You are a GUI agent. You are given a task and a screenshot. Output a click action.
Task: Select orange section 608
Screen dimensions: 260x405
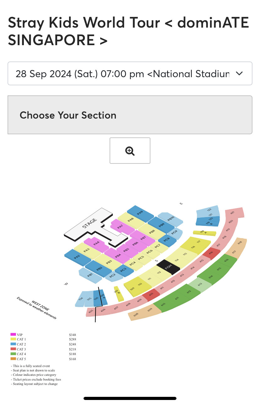pos(136,314)
